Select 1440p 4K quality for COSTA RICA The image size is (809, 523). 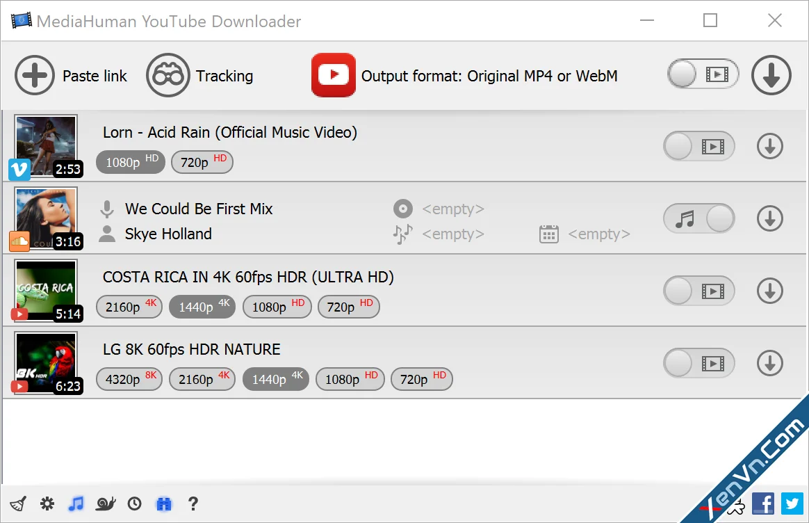(203, 307)
